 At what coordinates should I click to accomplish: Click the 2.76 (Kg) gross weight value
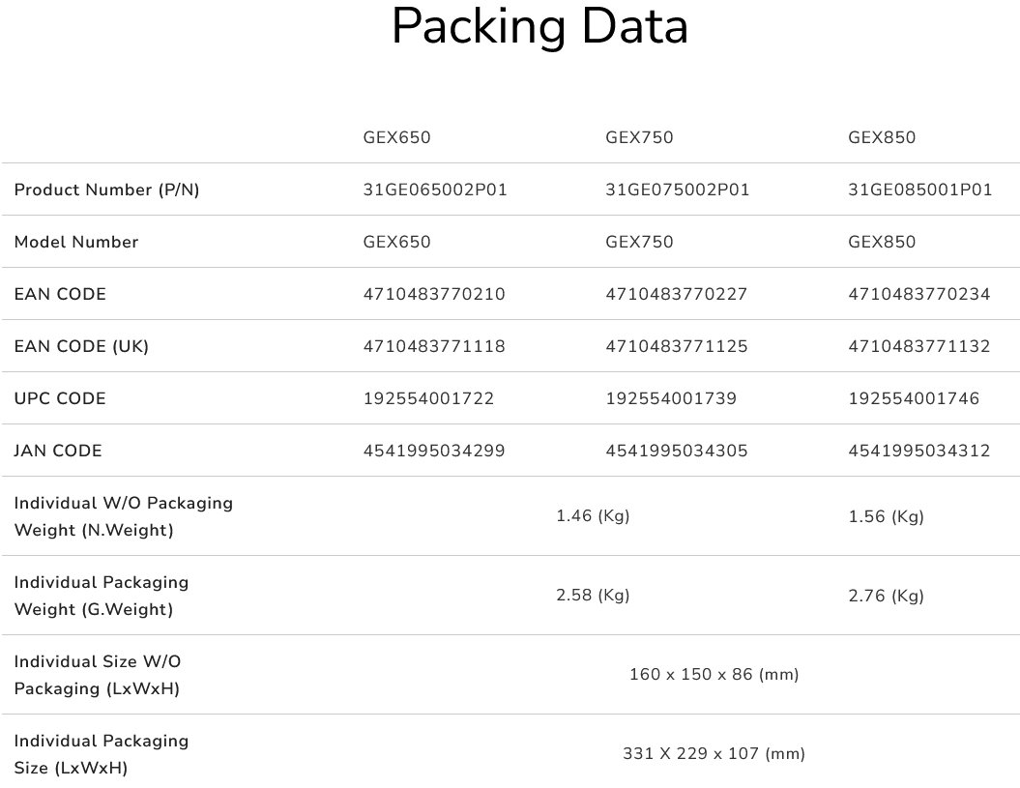[886, 596]
